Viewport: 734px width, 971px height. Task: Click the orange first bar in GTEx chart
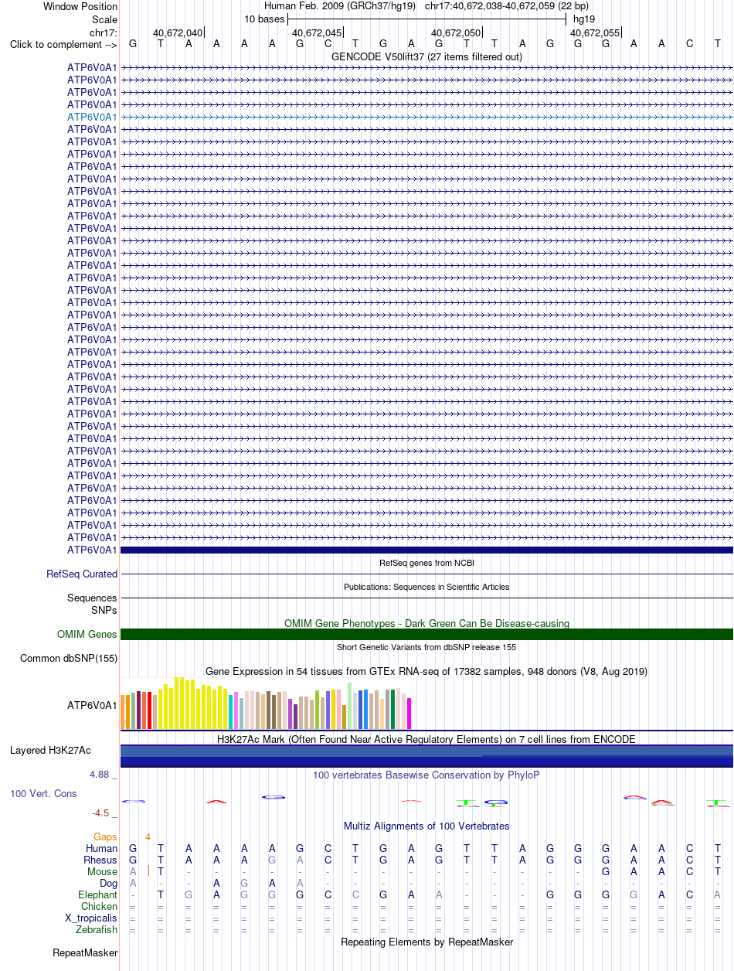[x=123, y=712]
